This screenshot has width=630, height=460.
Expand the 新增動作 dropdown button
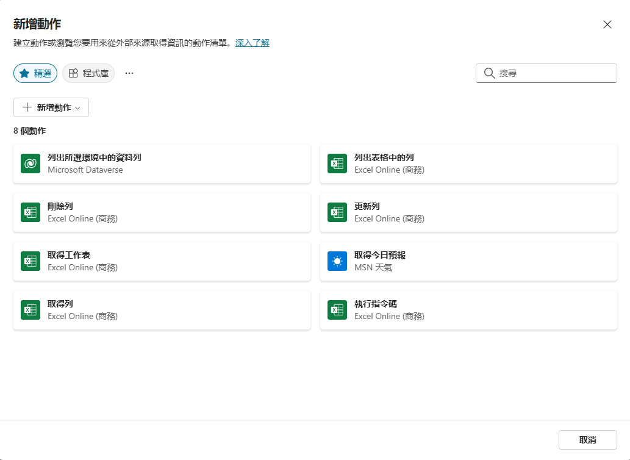coord(51,107)
